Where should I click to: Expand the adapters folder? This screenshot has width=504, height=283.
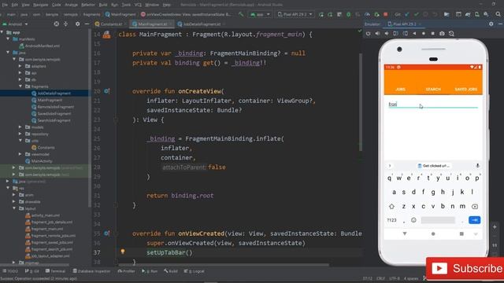[20, 66]
